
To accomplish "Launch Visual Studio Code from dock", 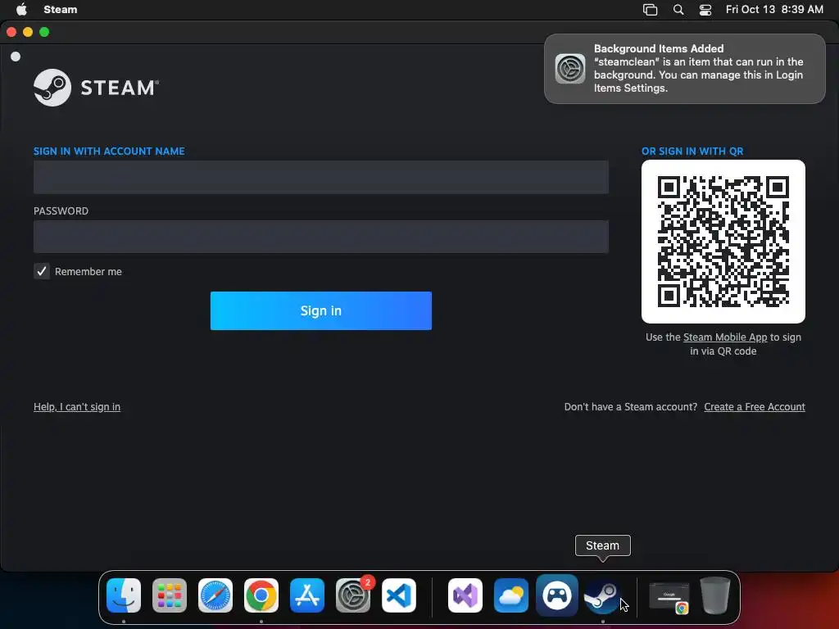I will point(399,595).
